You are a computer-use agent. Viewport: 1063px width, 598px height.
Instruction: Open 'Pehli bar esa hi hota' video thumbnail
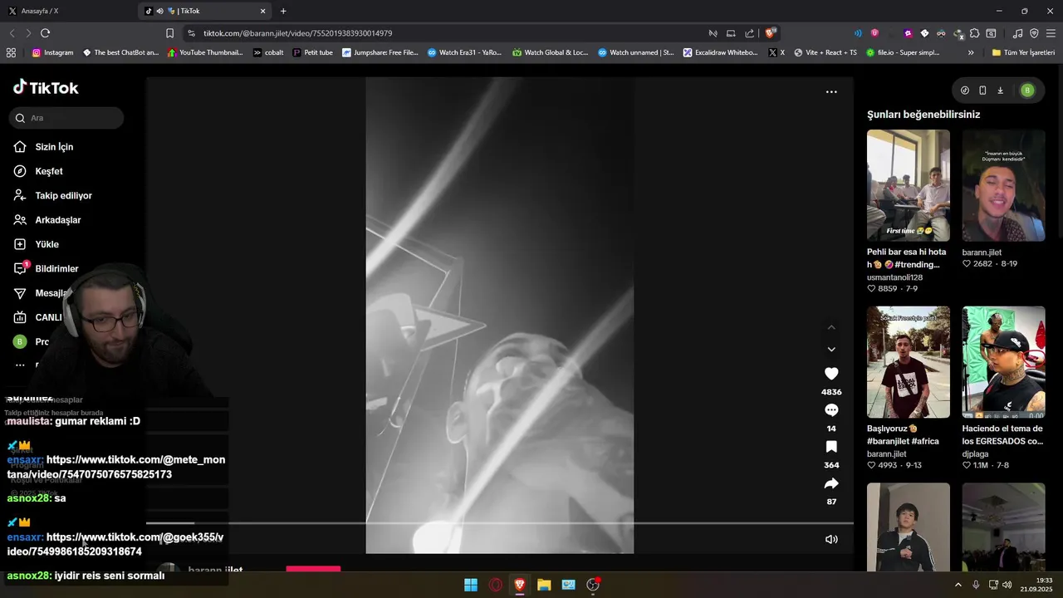[x=909, y=185]
